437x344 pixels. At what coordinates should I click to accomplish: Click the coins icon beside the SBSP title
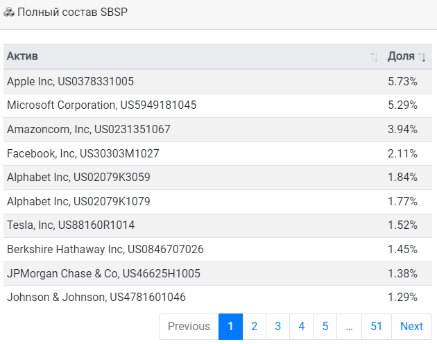click(x=9, y=12)
